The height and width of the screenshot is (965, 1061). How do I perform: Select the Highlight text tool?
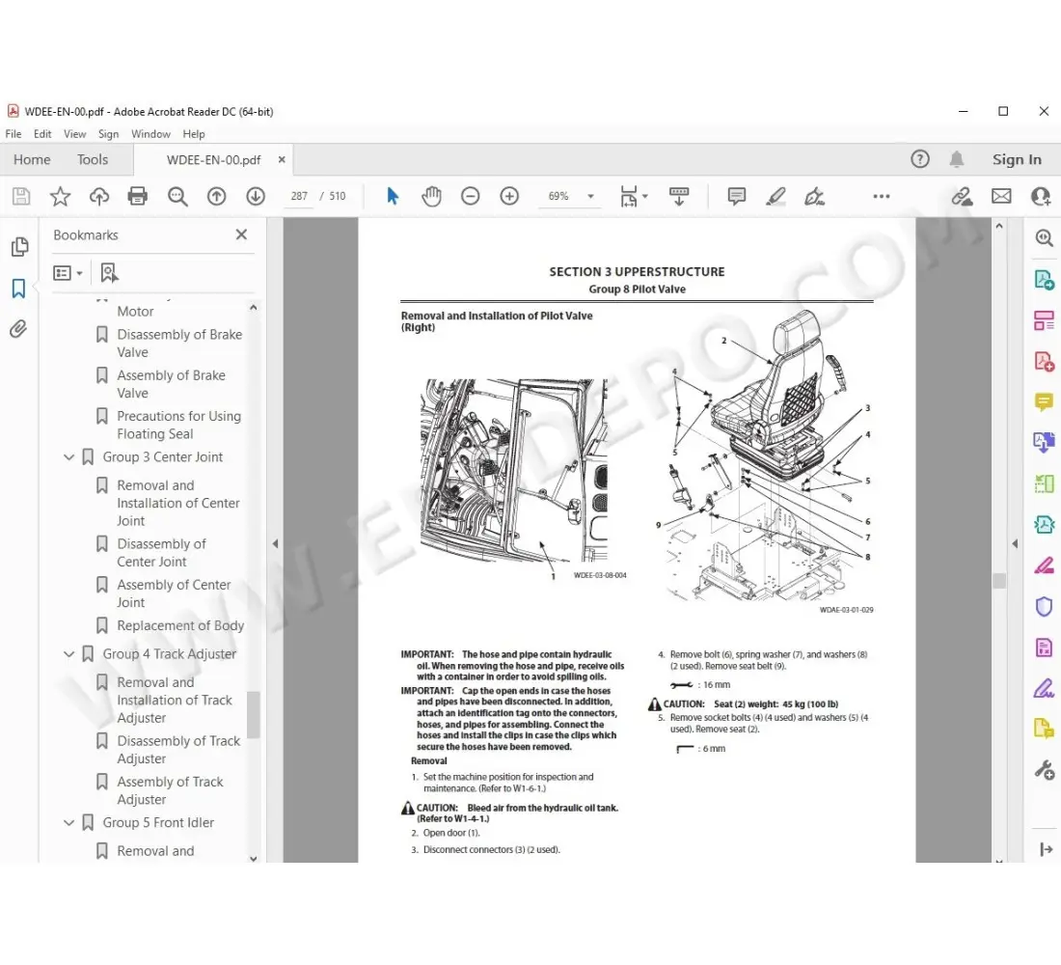tap(775, 196)
